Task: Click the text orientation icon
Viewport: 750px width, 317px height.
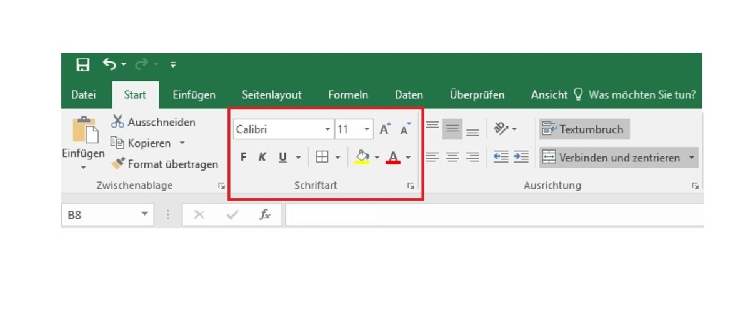Action: point(501,129)
